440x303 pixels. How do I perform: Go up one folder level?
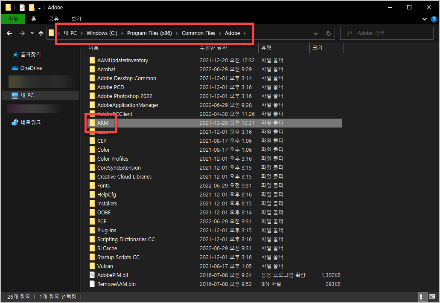(x=41, y=33)
